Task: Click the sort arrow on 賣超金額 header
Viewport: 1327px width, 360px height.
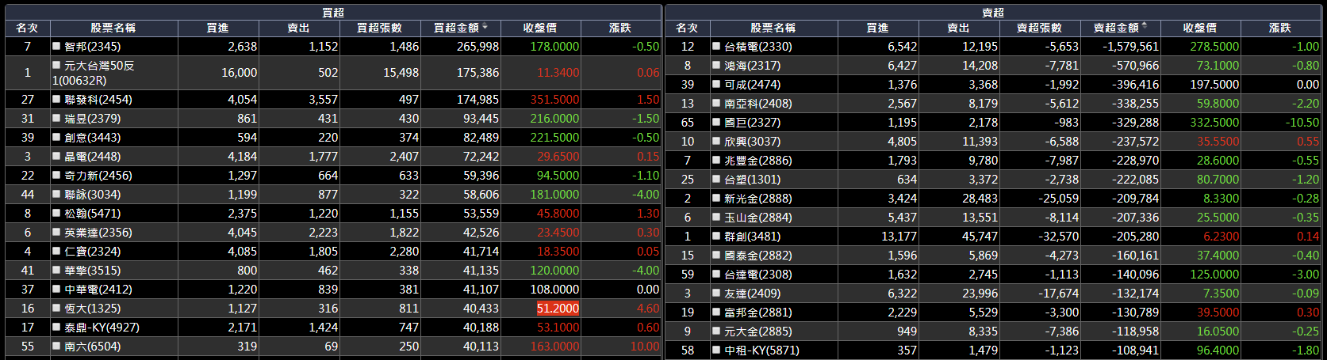Action: pyautogui.click(x=1145, y=26)
